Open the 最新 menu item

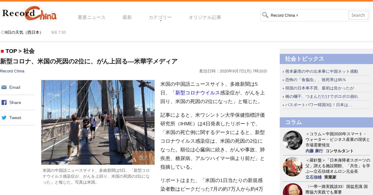tap(127, 17)
